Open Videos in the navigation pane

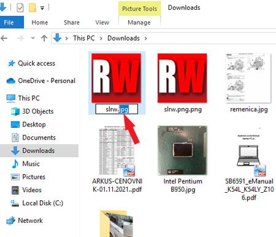click(x=32, y=190)
